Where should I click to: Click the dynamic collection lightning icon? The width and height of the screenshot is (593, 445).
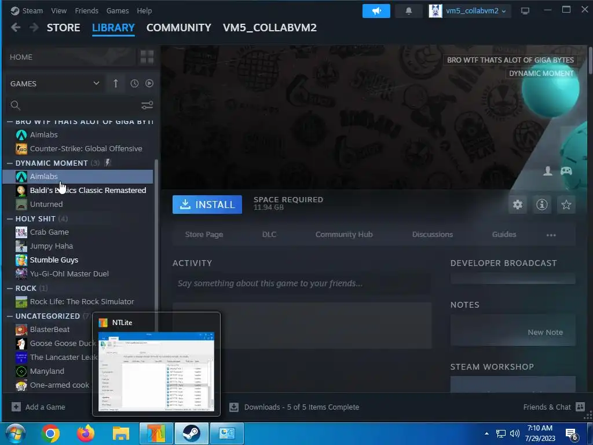pos(108,163)
